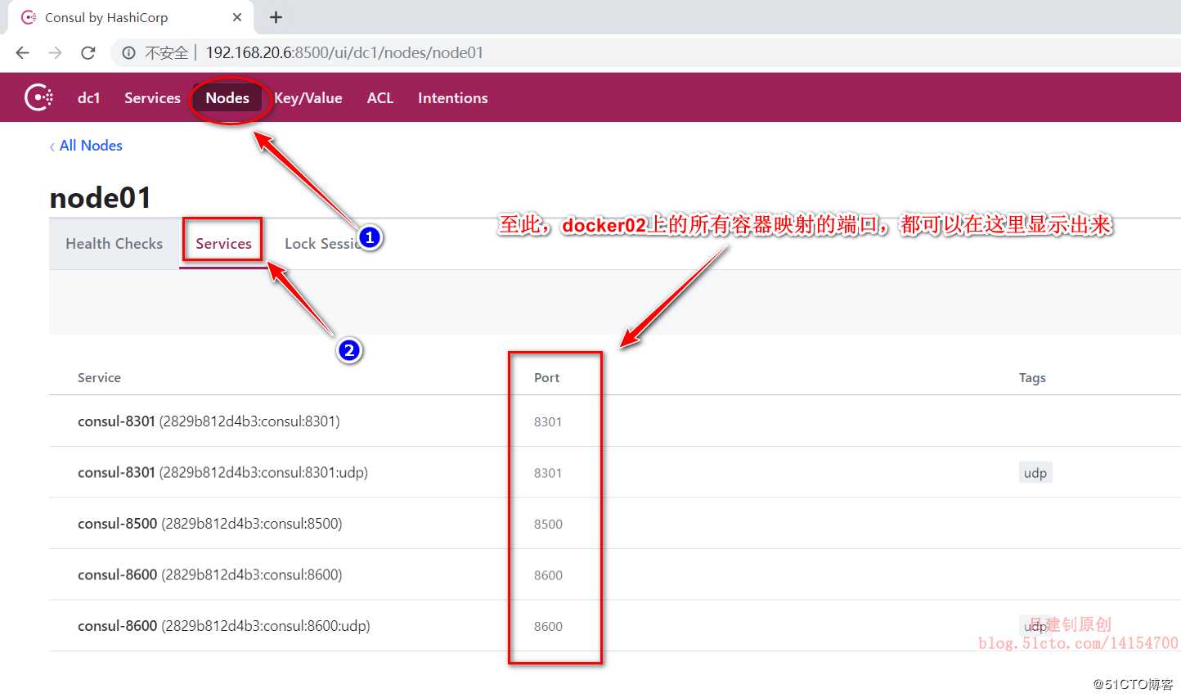Click the browser forward arrow
The height and width of the screenshot is (698, 1181).
coord(55,53)
